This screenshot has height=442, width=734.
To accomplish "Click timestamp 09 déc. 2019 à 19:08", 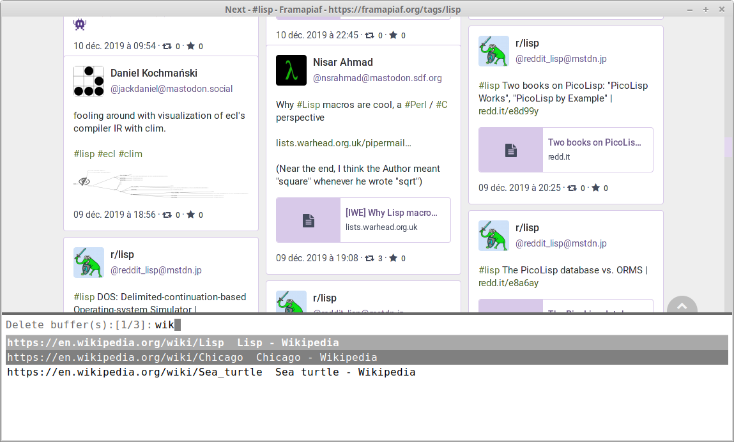I will point(317,258).
